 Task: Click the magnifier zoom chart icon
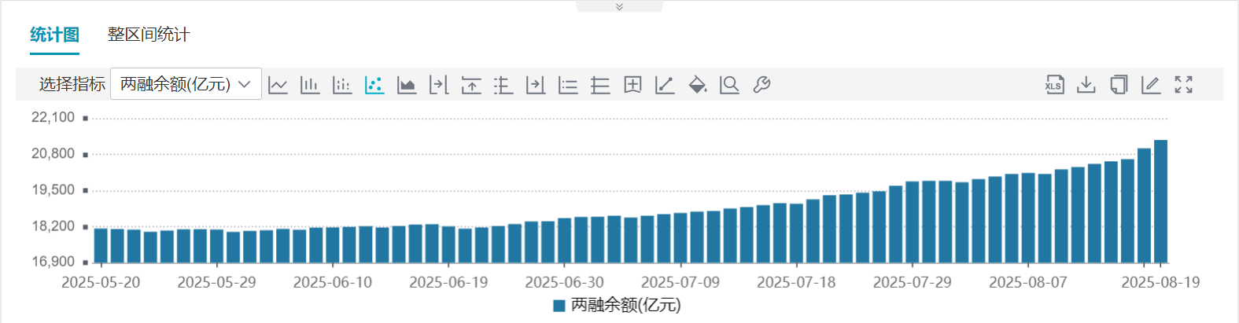click(729, 85)
